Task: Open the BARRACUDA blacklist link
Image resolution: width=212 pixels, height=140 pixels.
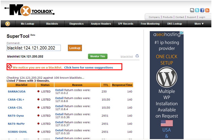Action: [x=17, y=92]
